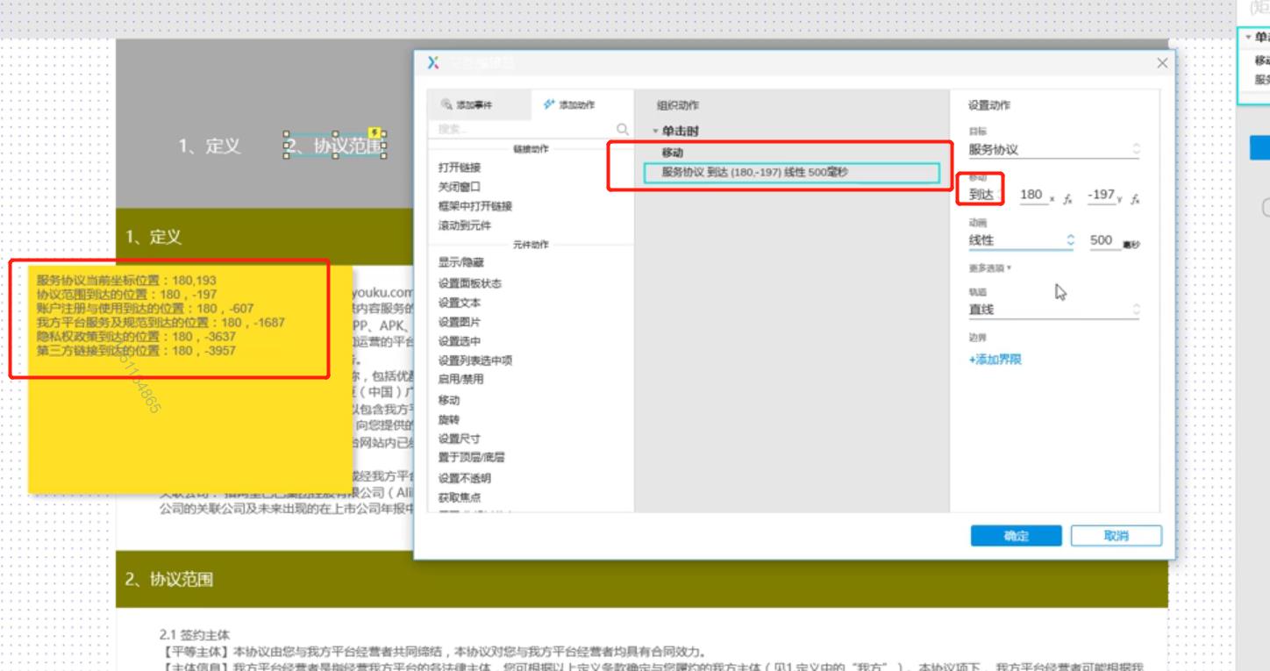Open the 线性 animation dropdown
The image size is (1270, 671).
point(1021,240)
